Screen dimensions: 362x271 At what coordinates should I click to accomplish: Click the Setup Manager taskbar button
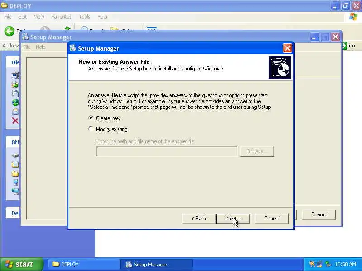click(156, 264)
